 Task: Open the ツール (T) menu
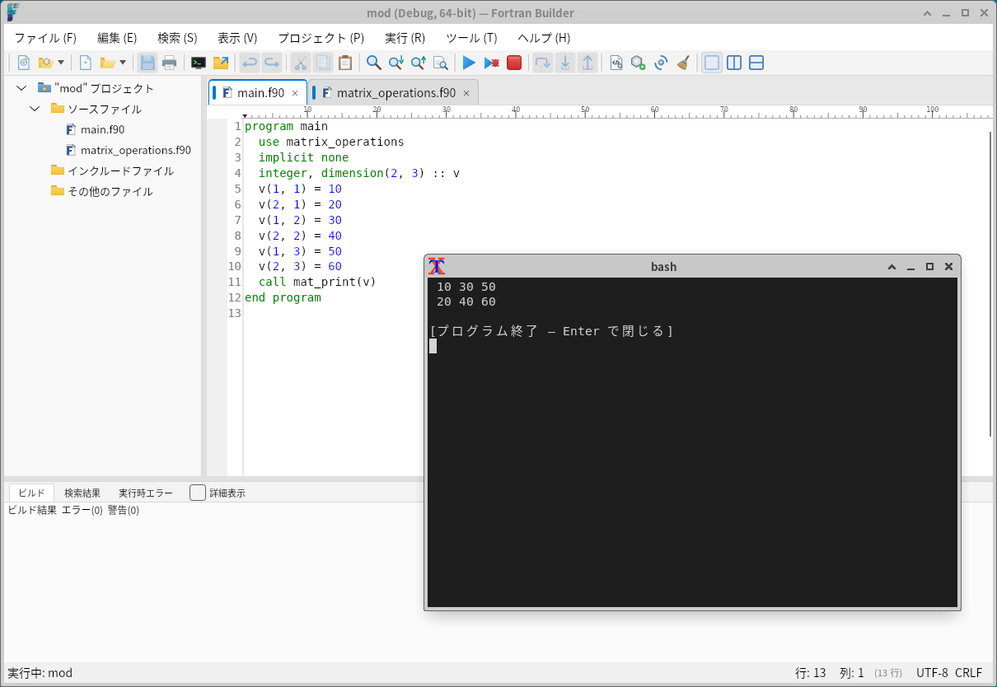click(471, 38)
